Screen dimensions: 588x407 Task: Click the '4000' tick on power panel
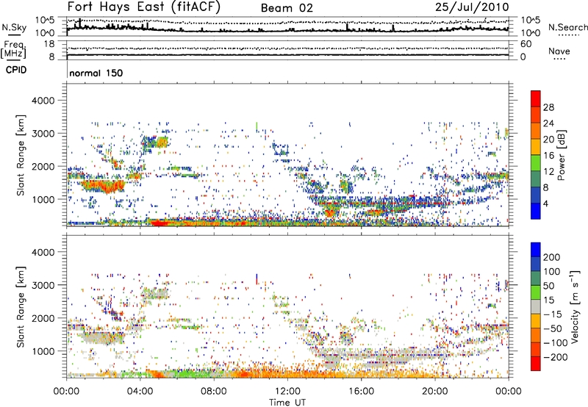point(43,101)
